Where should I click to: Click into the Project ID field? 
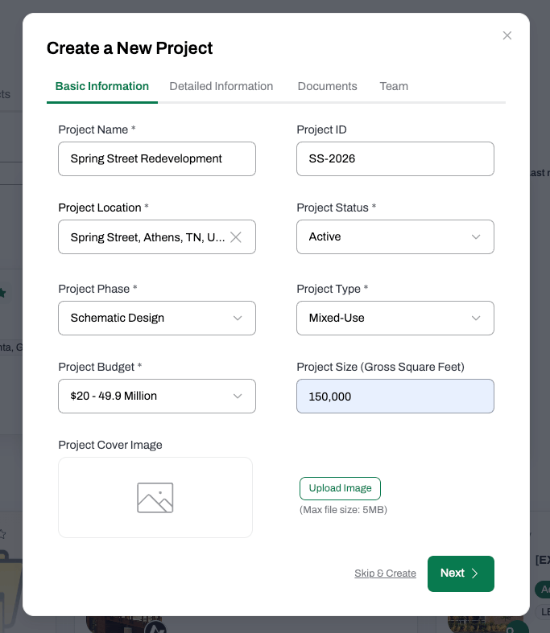pyautogui.click(x=395, y=158)
